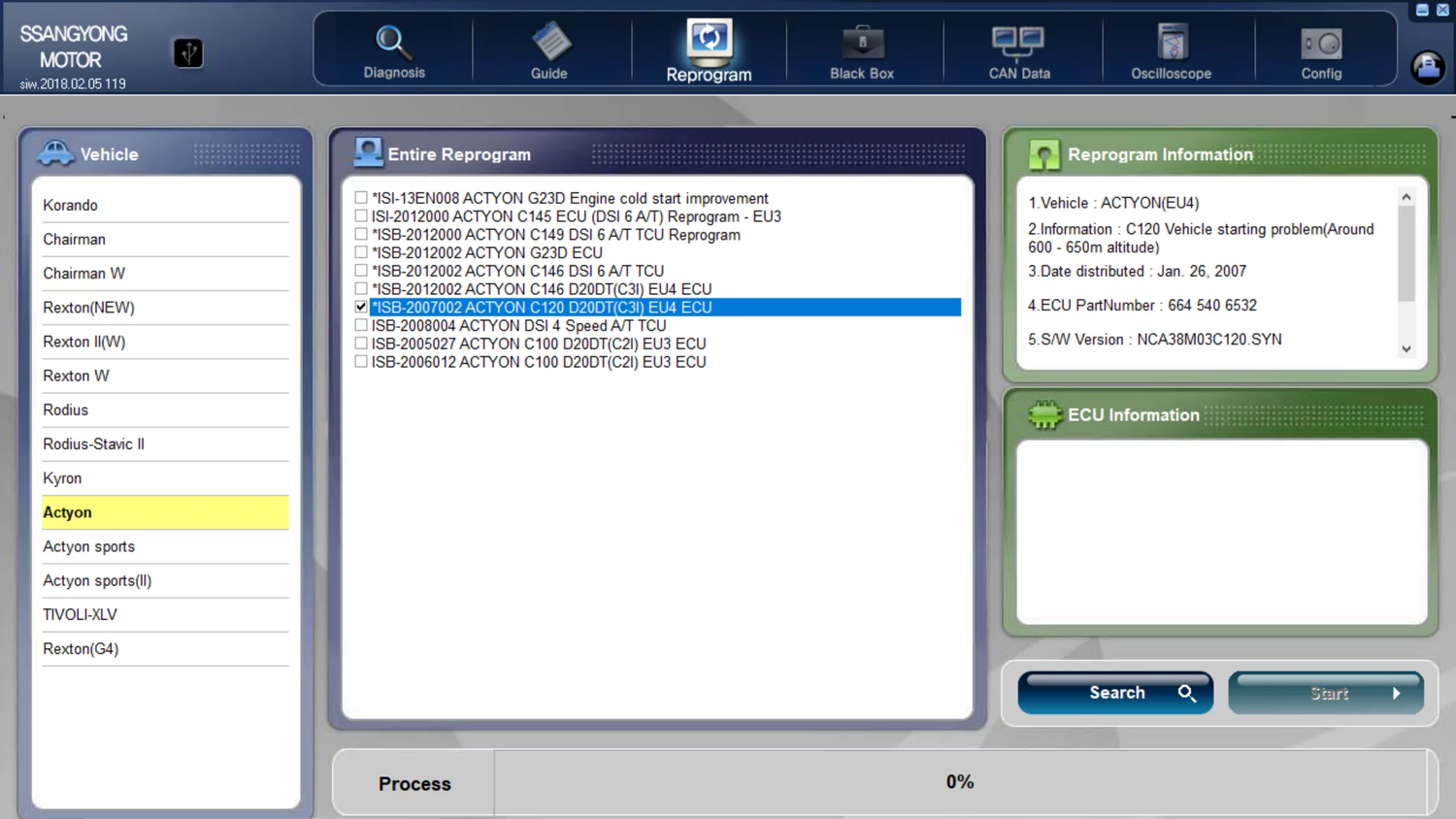This screenshot has height=819, width=1456.
Task: Check ISI-13EN008 G23D cold start improvement box
Action: pyautogui.click(x=361, y=198)
